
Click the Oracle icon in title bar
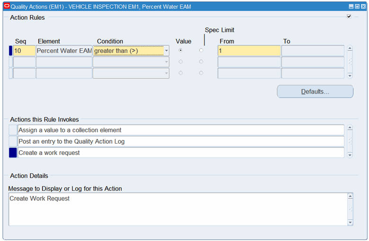coord(6,7)
